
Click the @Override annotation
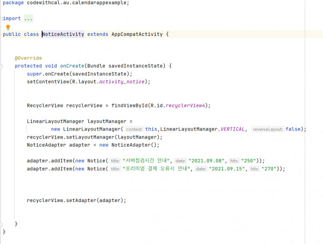28,58
